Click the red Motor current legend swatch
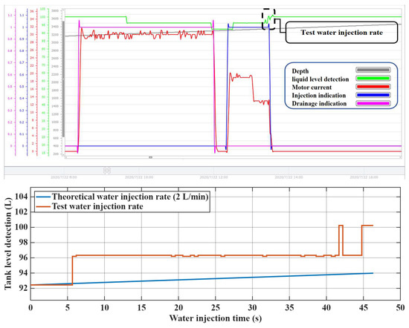The image size is (409, 328). (373, 87)
